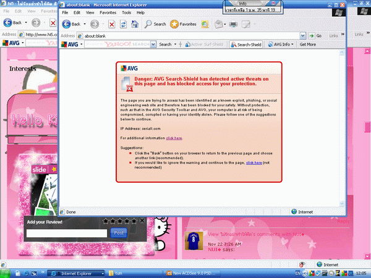The height and width of the screenshot is (278, 371).
Task: Click inside the Yahoo search field
Action: [117, 44]
